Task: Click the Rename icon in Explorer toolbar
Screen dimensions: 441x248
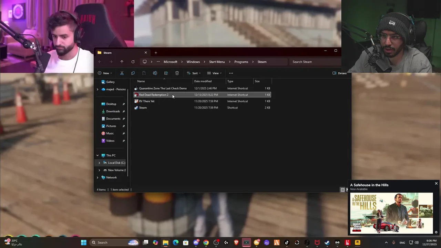Action: coord(155,73)
